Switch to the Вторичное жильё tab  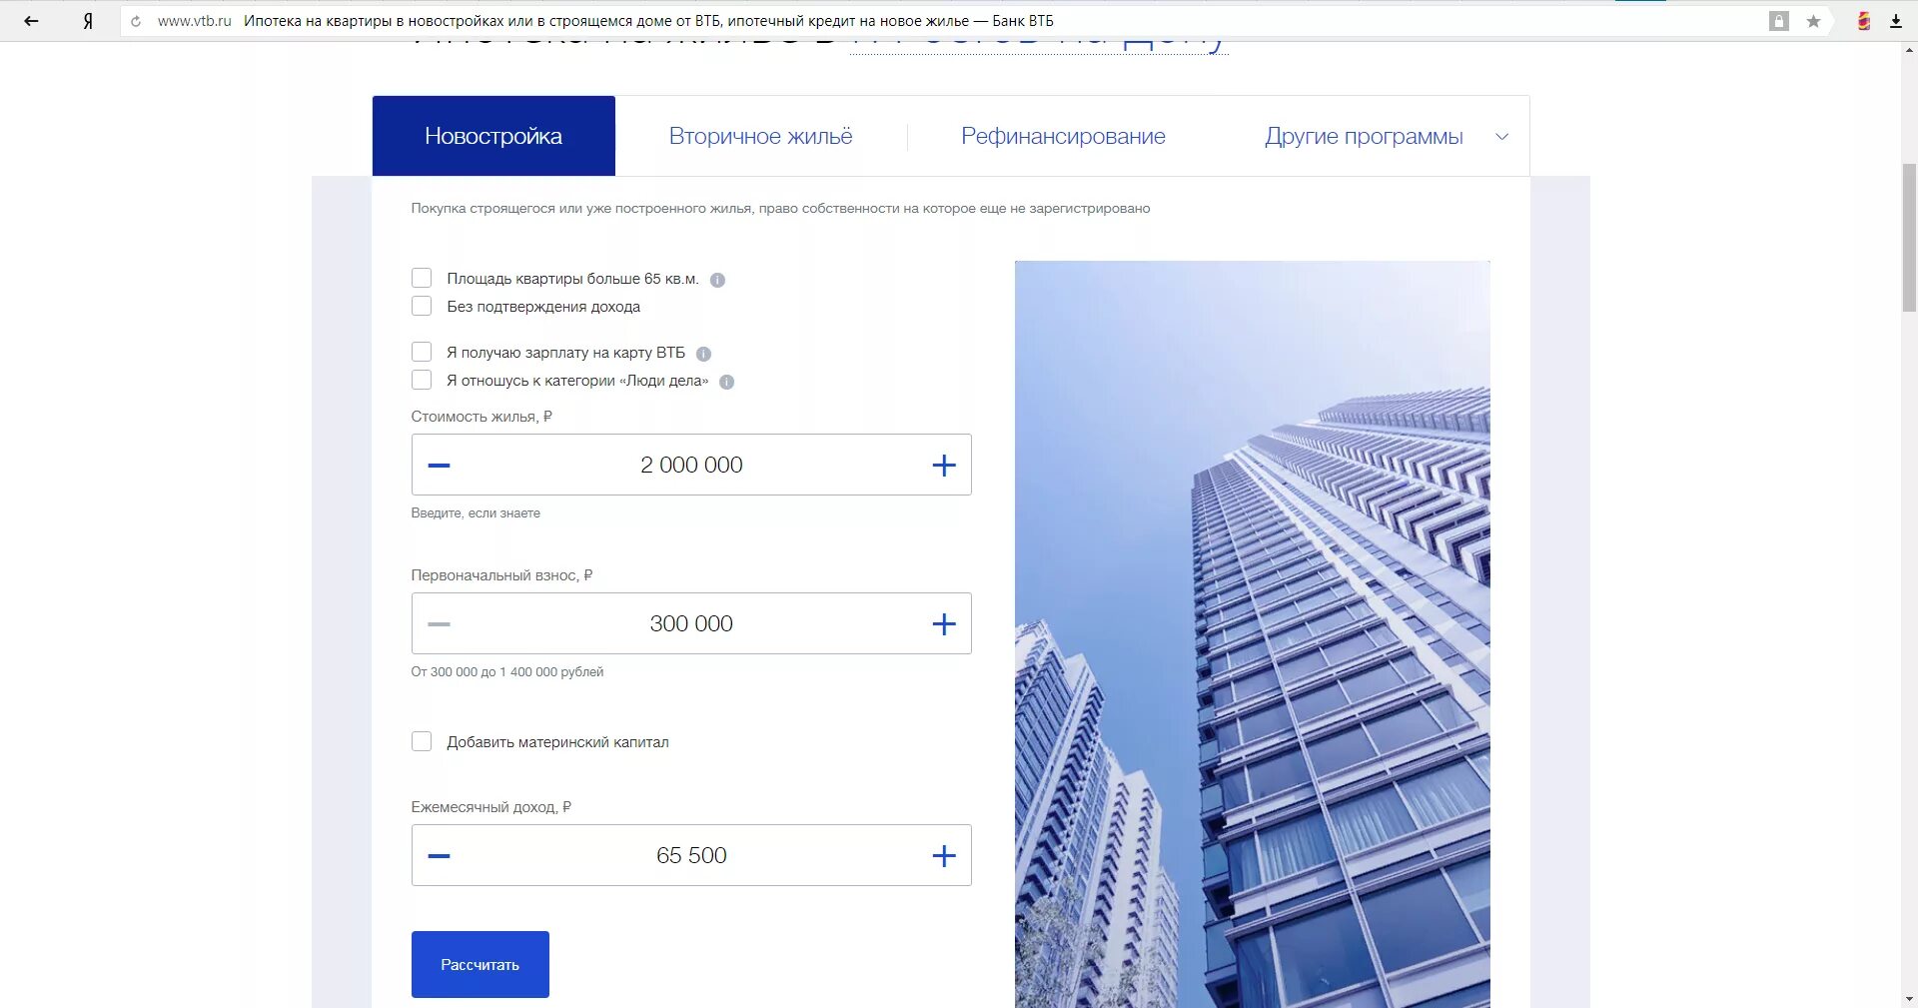pos(760,136)
